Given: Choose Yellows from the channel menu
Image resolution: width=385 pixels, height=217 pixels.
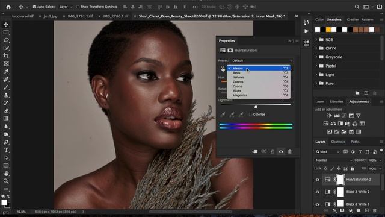Looking at the screenshot, I should click(x=259, y=77).
